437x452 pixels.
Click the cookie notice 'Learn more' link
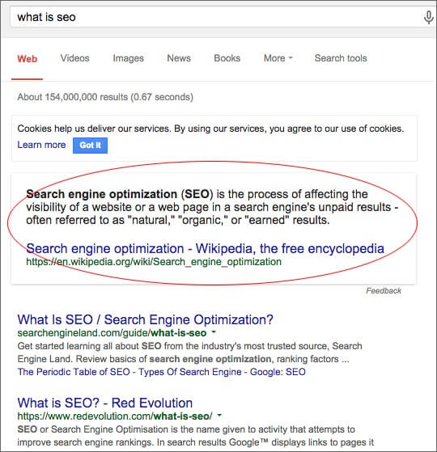(x=41, y=145)
